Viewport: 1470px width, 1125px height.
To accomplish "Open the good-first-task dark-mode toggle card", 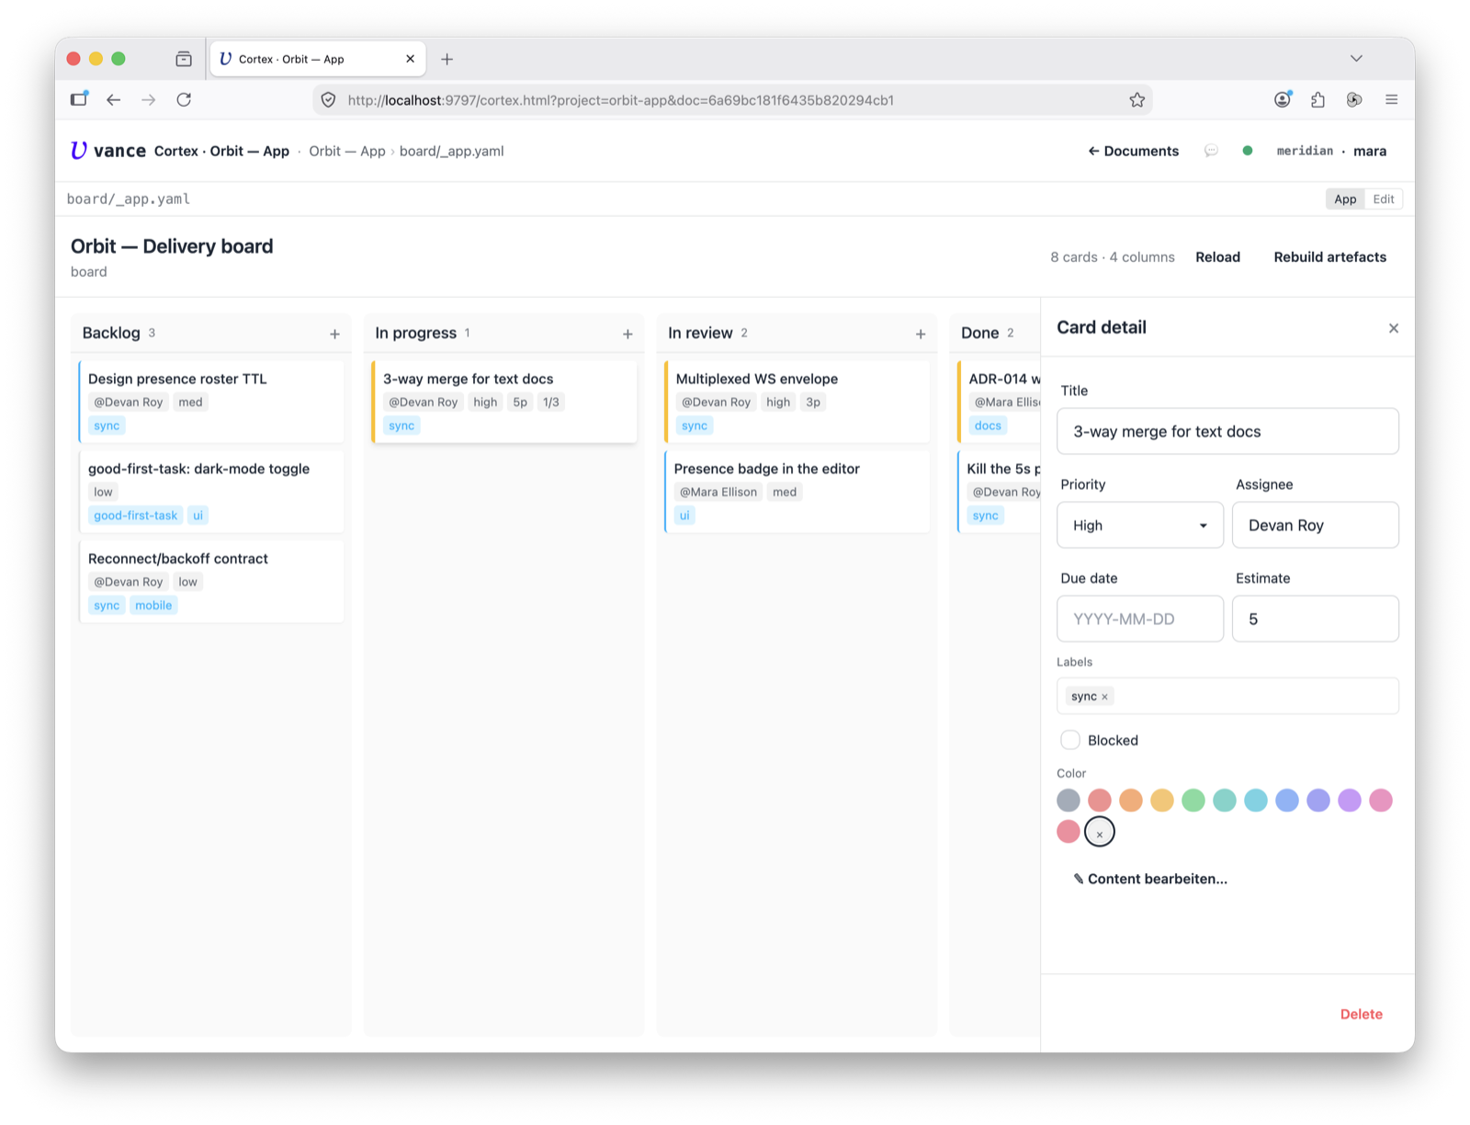I will [211, 492].
